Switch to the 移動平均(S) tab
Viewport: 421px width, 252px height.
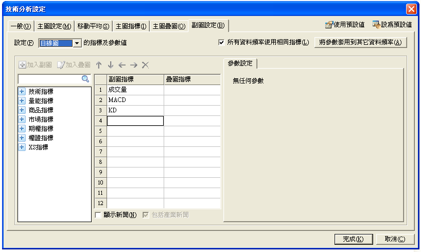point(93,26)
